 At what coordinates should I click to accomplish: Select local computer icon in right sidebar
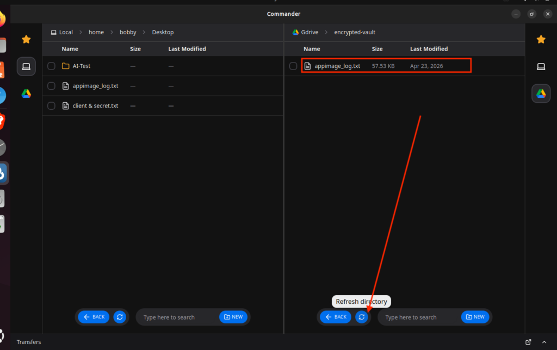pos(541,66)
